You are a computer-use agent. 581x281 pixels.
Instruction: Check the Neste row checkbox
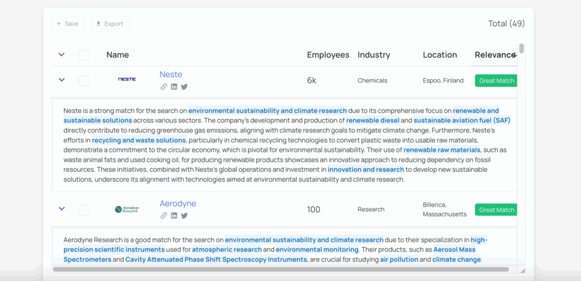coord(83,80)
